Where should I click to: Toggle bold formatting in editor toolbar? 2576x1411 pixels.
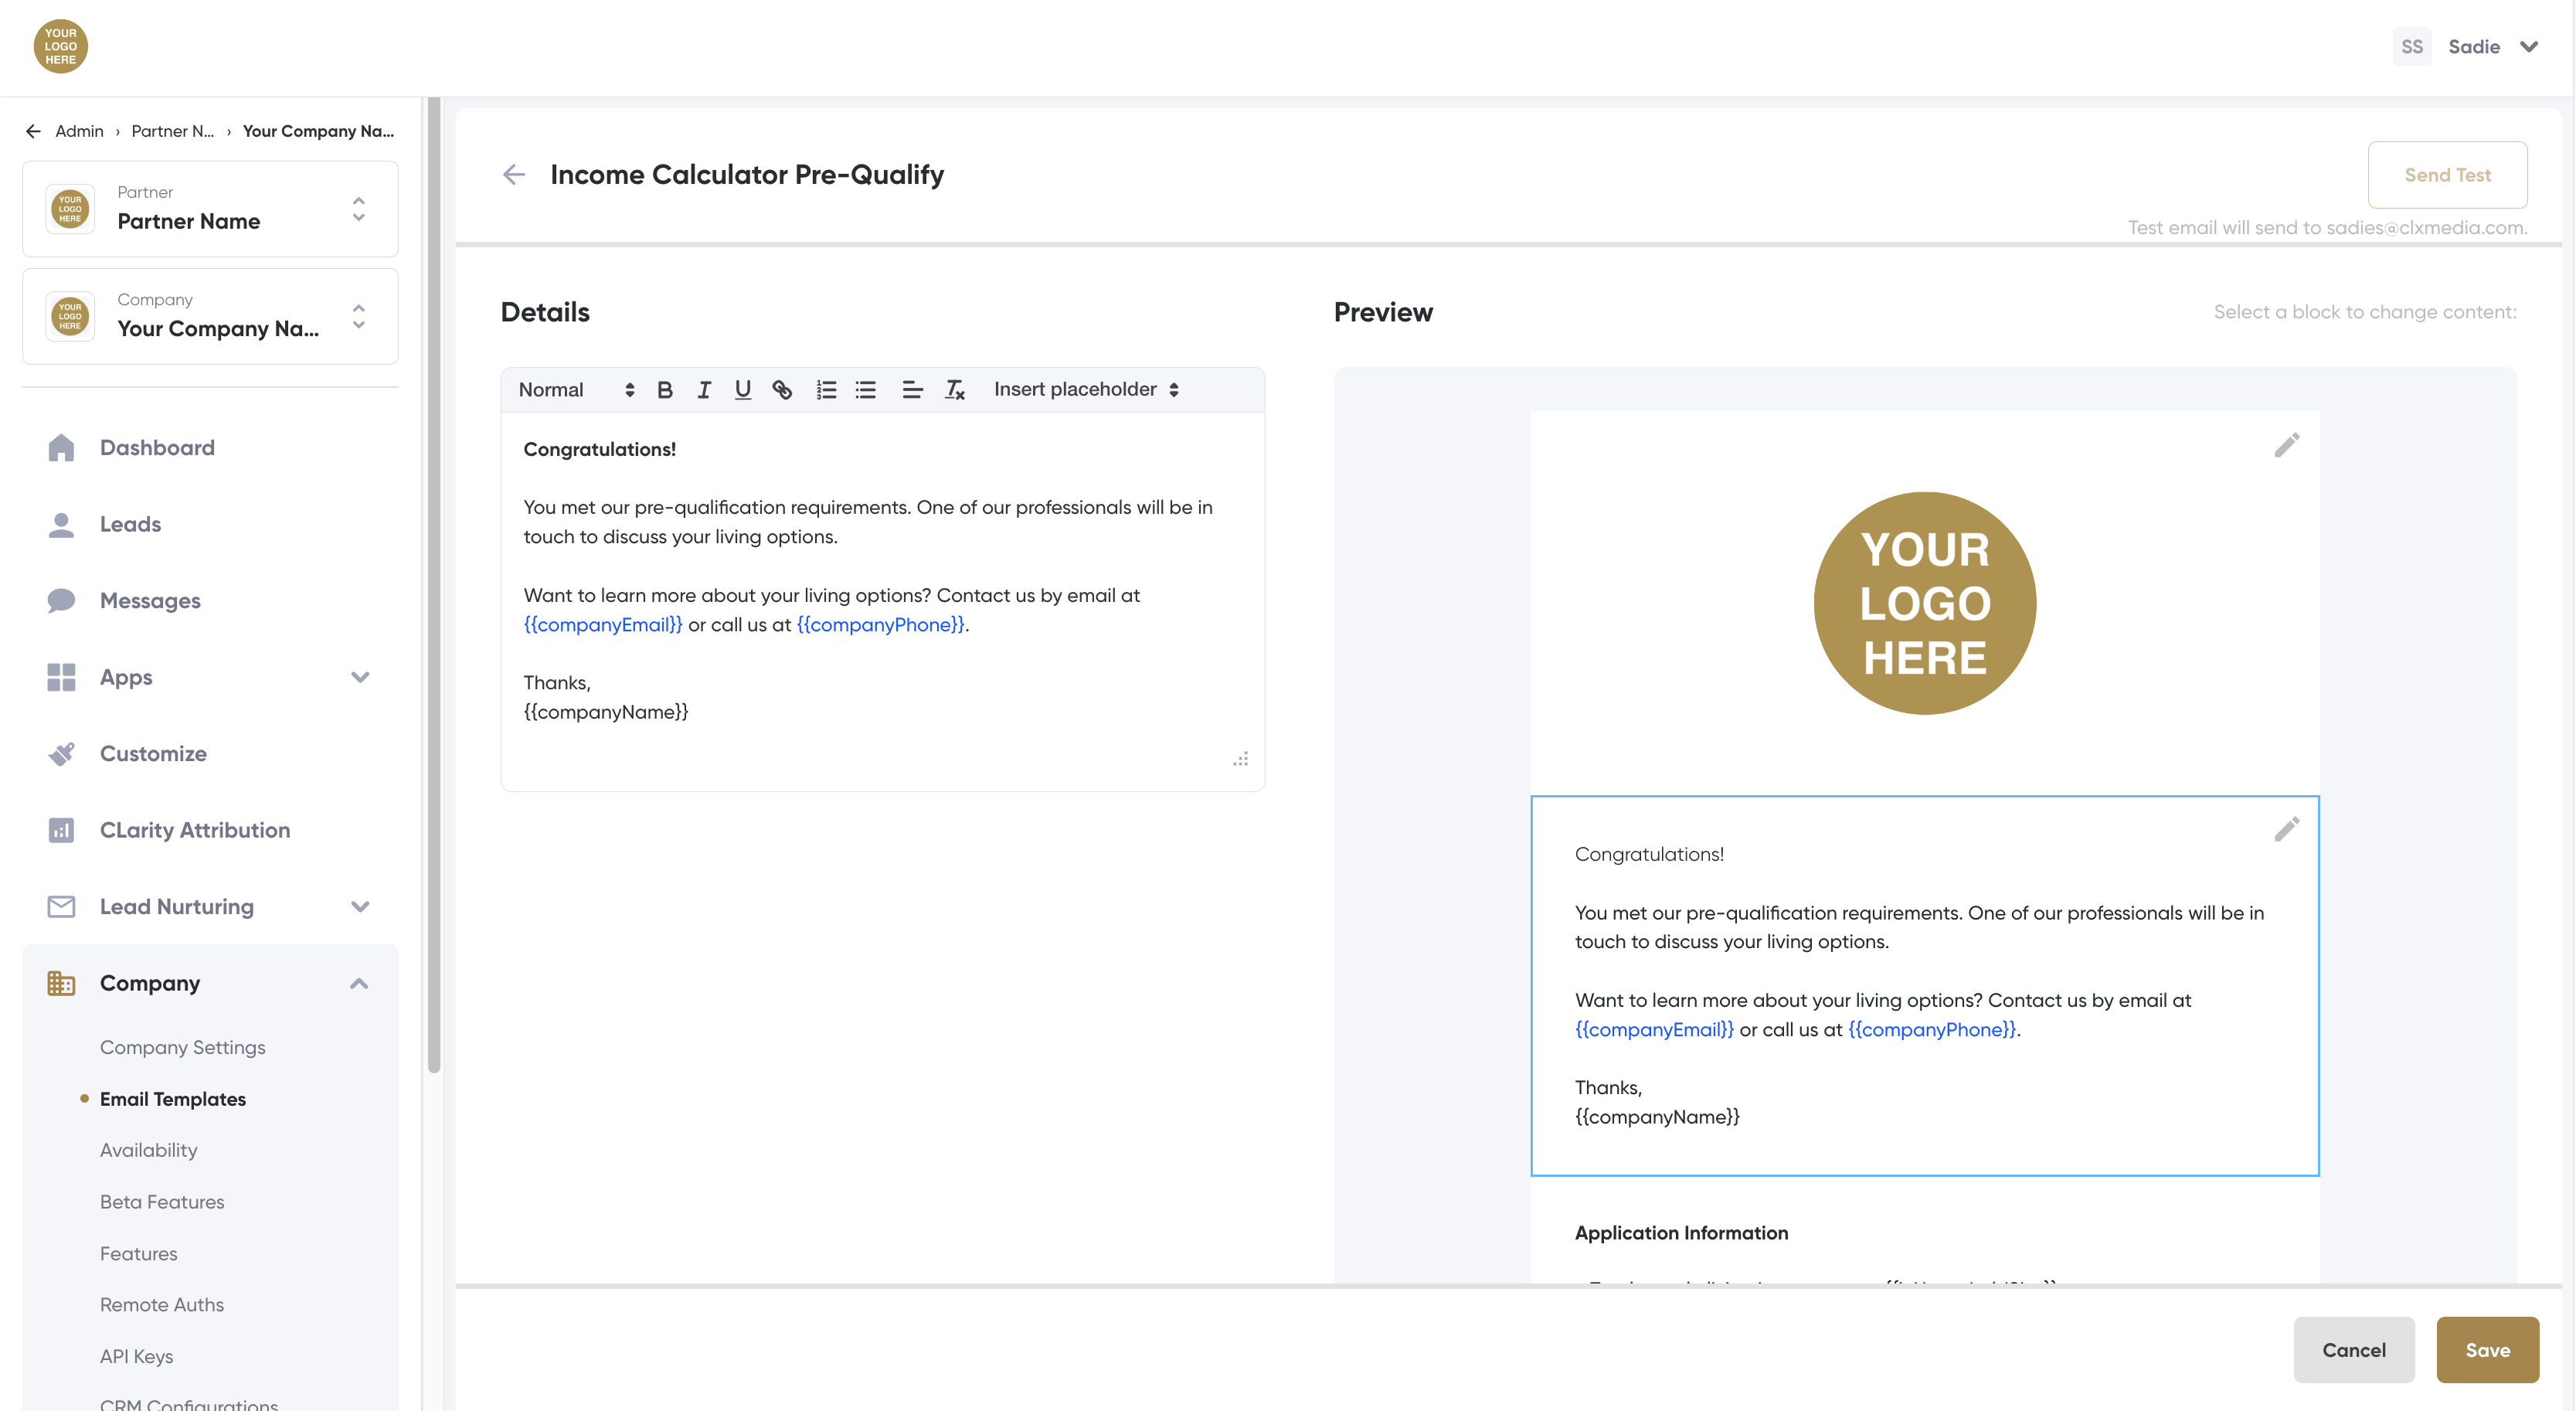pos(664,390)
